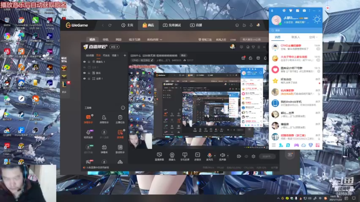Click the 修改 button beside stream title
This screenshot has width=360, height=202.
(183, 55)
